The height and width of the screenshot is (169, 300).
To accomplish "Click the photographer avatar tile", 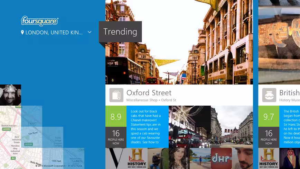I will click(x=158, y=158).
